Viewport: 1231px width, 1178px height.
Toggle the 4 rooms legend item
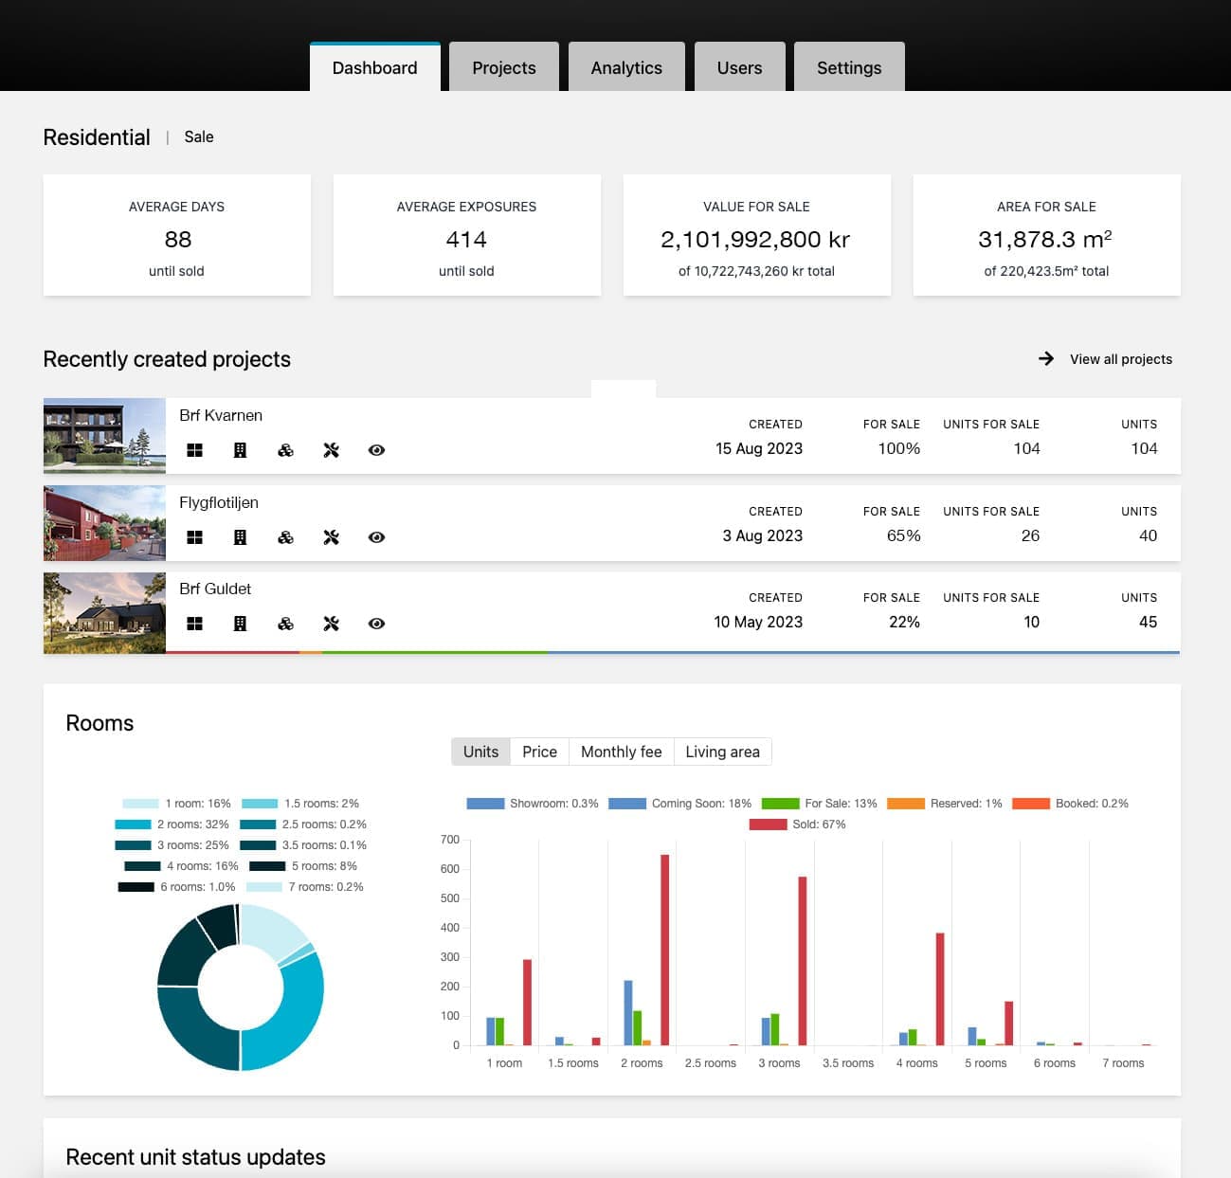[x=181, y=866]
